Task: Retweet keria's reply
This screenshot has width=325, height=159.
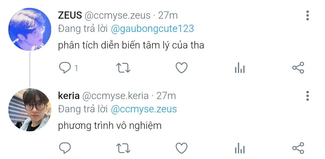Action: (123, 148)
